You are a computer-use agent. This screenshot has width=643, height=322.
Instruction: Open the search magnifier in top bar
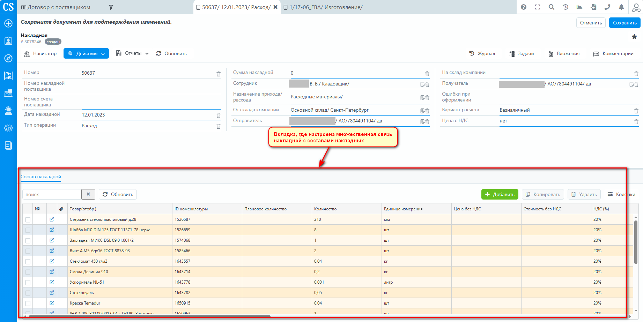tap(551, 7)
